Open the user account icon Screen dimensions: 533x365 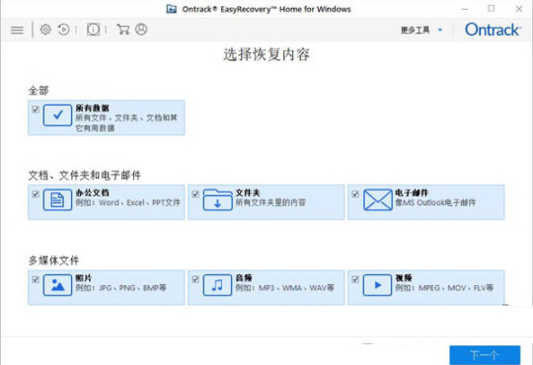click(141, 30)
